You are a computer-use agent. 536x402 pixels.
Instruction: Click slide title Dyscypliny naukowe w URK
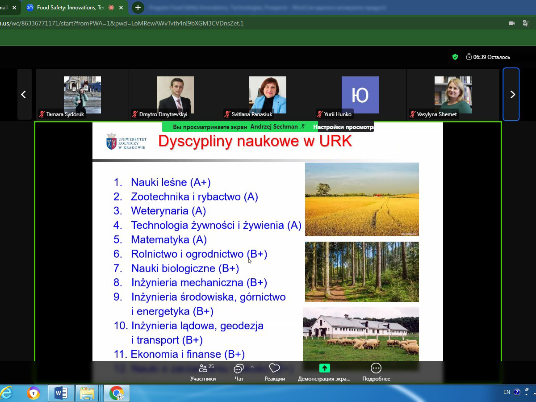[x=255, y=141]
